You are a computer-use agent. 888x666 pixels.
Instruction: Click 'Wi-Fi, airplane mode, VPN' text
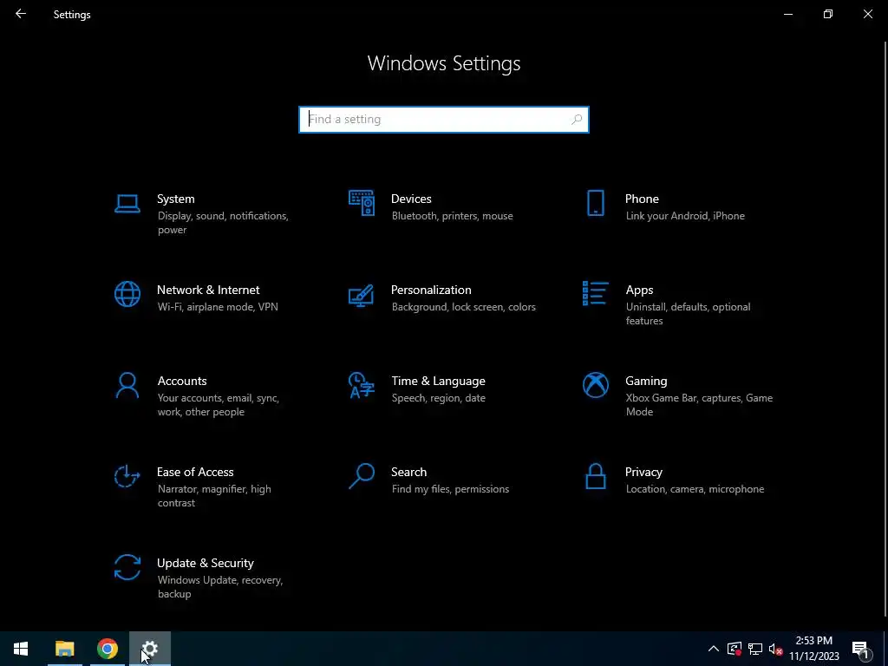tap(218, 307)
